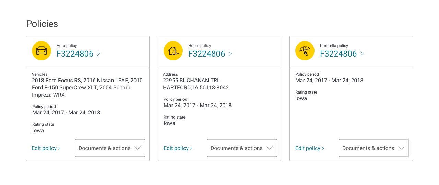
Task: Click the Iowa rating state on the Home card
Action: tap(169, 123)
